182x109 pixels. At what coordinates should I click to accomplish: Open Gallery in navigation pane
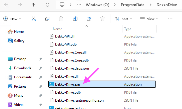[x=16, y=41]
